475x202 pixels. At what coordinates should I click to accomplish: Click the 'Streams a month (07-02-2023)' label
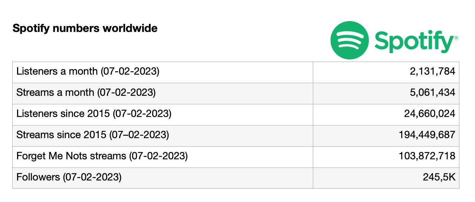(x=86, y=92)
